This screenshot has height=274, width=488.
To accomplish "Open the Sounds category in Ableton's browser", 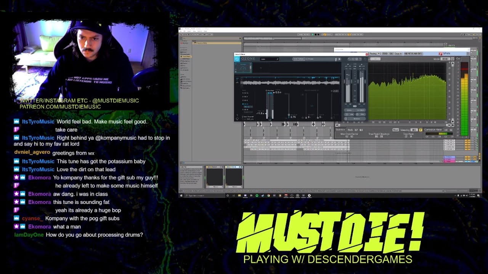I will coord(185,50).
